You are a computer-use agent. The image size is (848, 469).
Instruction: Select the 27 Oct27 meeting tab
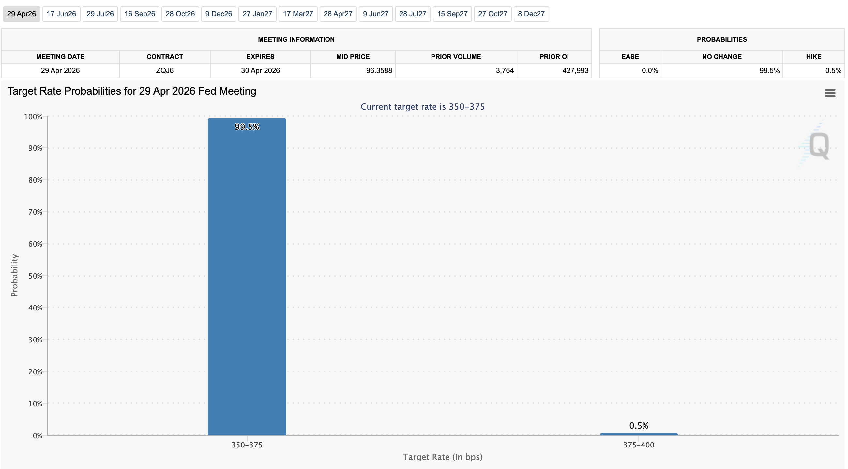pos(492,14)
